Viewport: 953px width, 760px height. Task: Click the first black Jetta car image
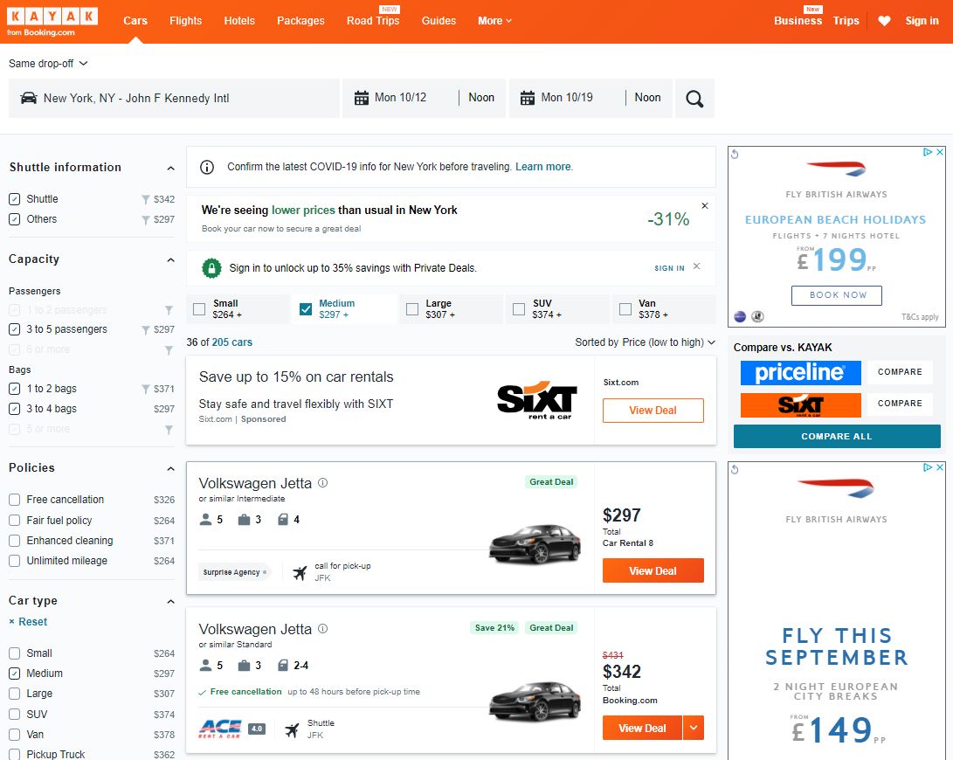[535, 543]
